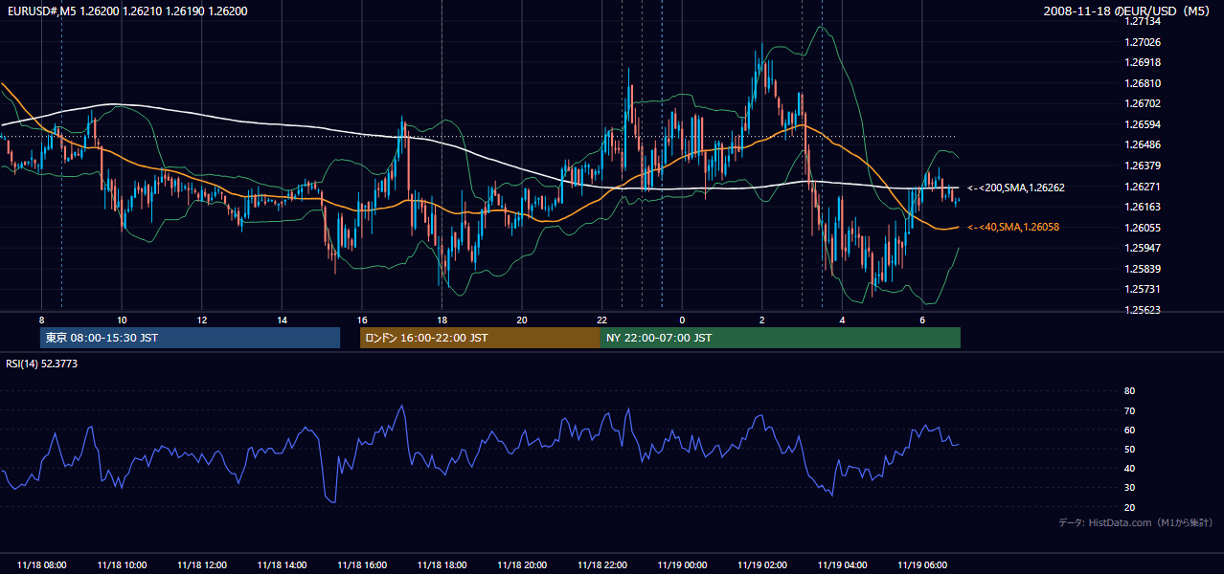Click price axis value 1.26918
The height and width of the screenshot is (574, 1224).
tap(1142, 62)
